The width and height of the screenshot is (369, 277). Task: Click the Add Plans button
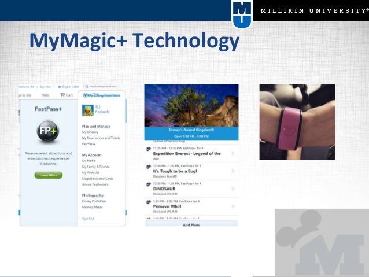[191, 223]
